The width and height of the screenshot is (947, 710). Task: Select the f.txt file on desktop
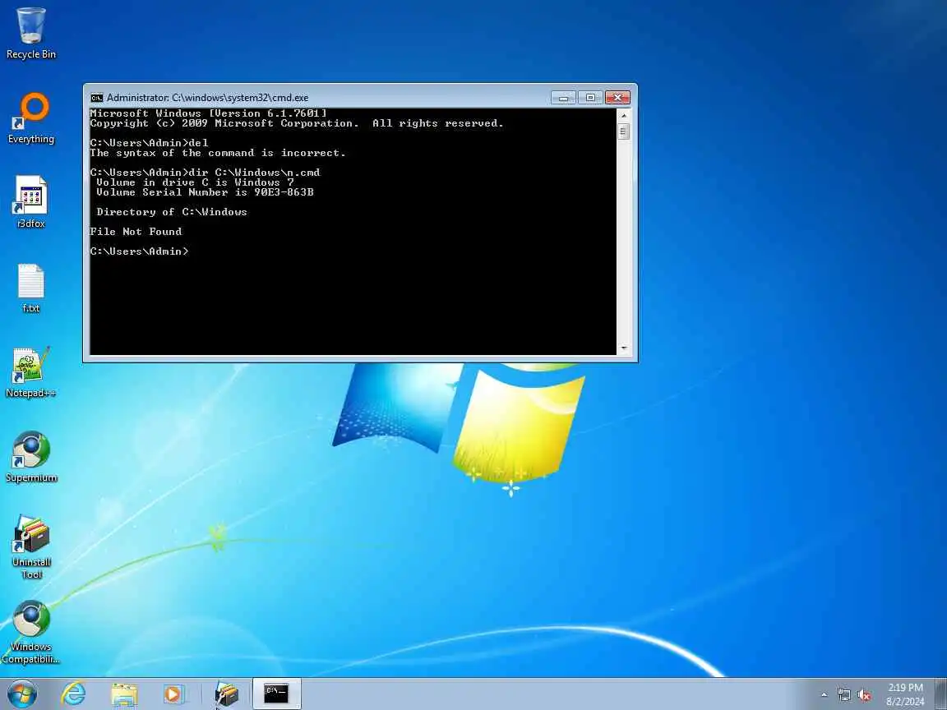point(30,288)
